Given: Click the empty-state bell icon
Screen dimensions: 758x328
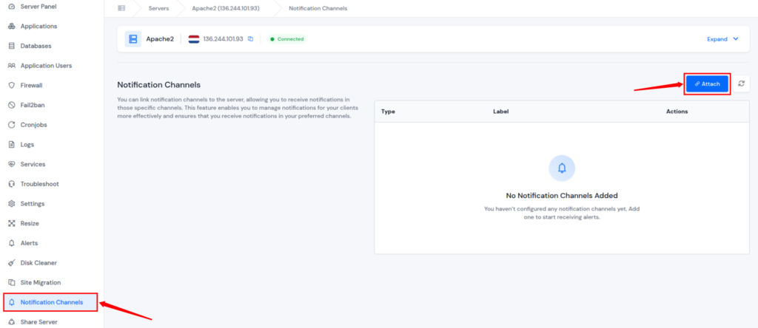Looking at the screenshot, I should tap(562, 168).
